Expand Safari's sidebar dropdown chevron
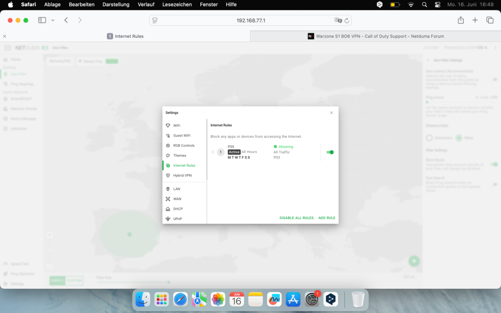 pos(53,20)
